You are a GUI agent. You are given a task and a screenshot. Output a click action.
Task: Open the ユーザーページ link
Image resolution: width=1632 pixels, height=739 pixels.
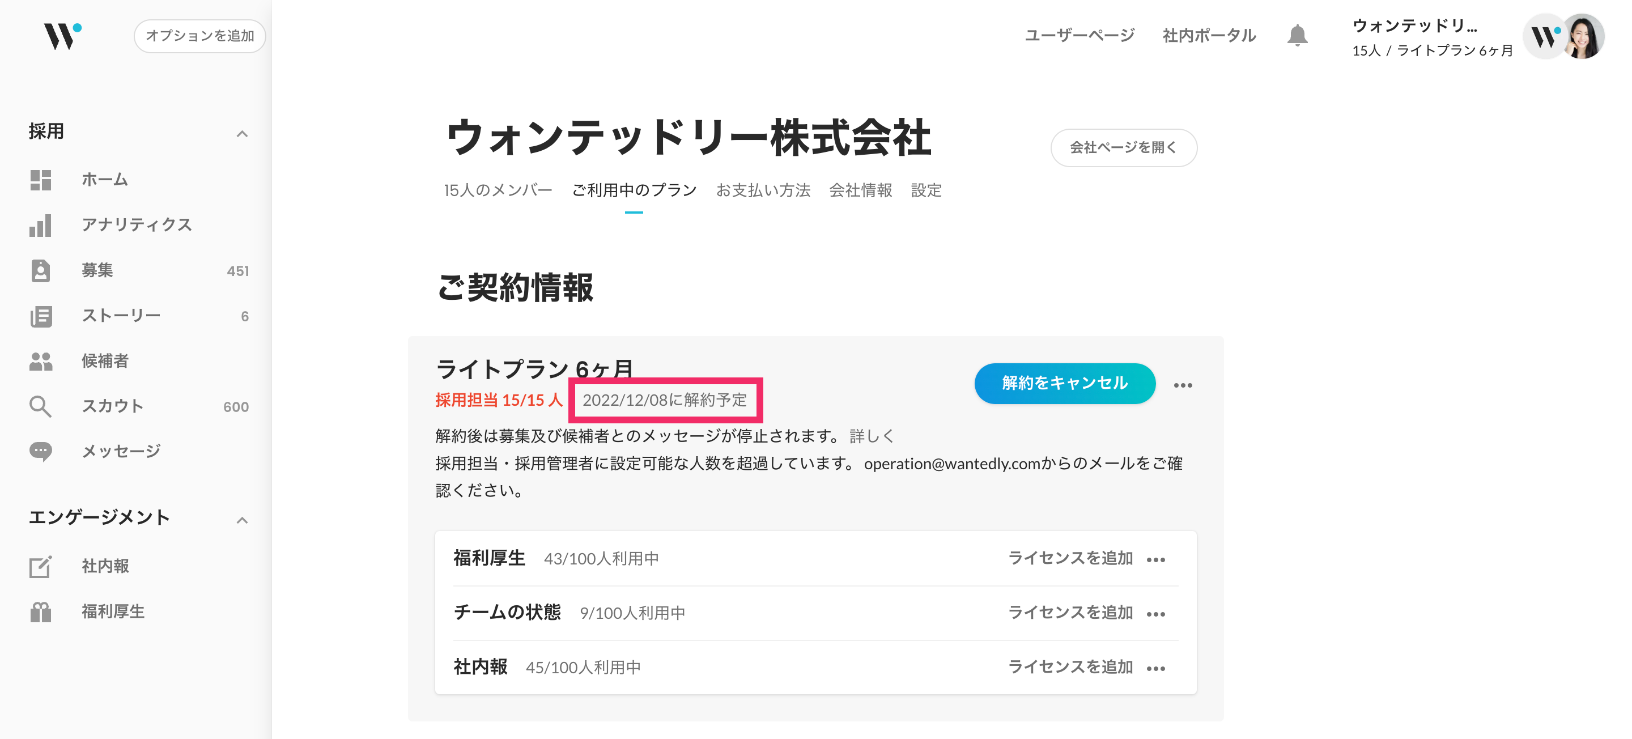1079,36
